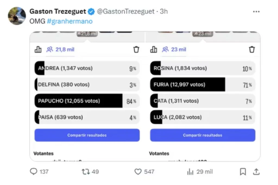
Task: Click left poll Compartir resultados button
Action: click(87, 135)
